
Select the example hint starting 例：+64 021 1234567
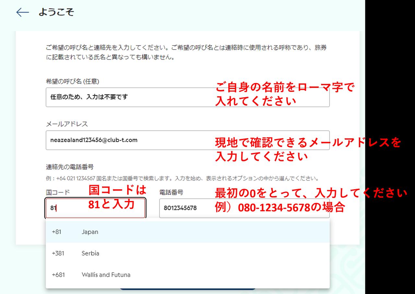(183, 179)
